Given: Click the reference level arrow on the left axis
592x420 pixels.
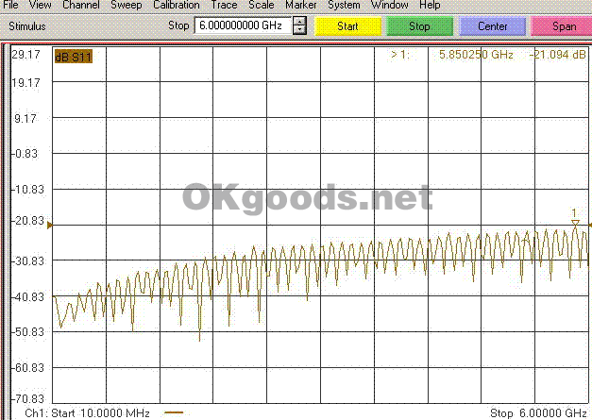Looking at the screenshot, I should click(x=50, y=226).
